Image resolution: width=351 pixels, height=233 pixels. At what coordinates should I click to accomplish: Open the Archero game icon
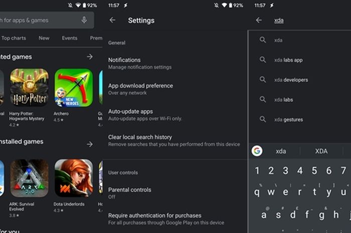(x=74, y=88)
